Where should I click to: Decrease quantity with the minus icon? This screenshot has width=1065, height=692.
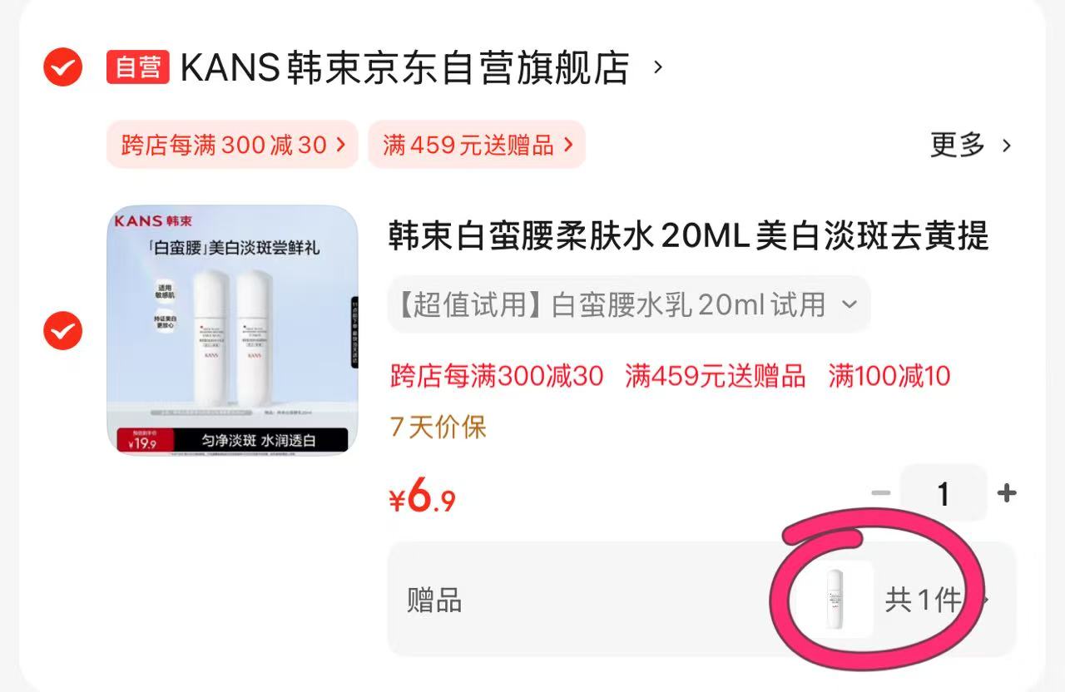coord(880,493)
